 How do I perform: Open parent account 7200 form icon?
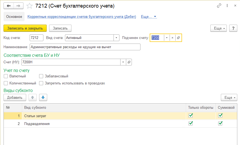point(178,38)
